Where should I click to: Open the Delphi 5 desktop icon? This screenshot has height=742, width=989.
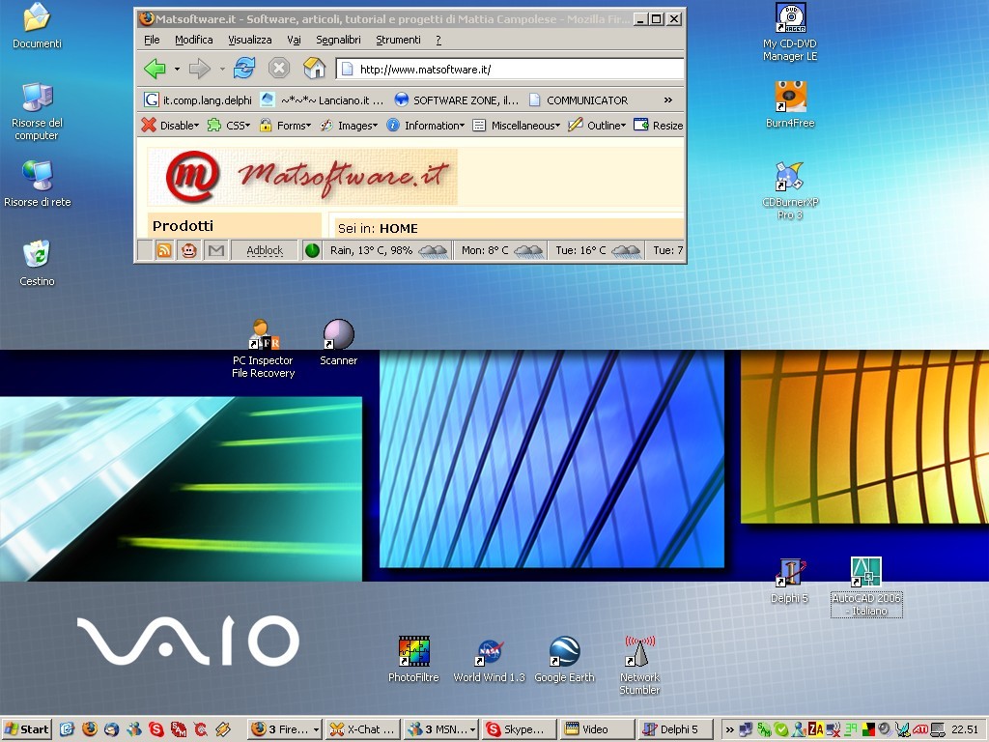click(x=790, y=581)
